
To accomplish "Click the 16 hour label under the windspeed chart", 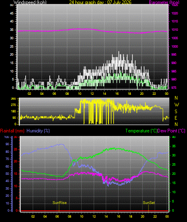I will point(117,94).
